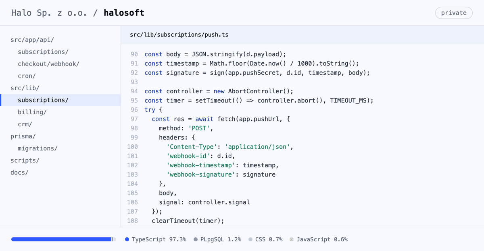The width and height of the screenshot is (484, 251).
Task: Open the scripts/ folder
Action: point(25,160)
